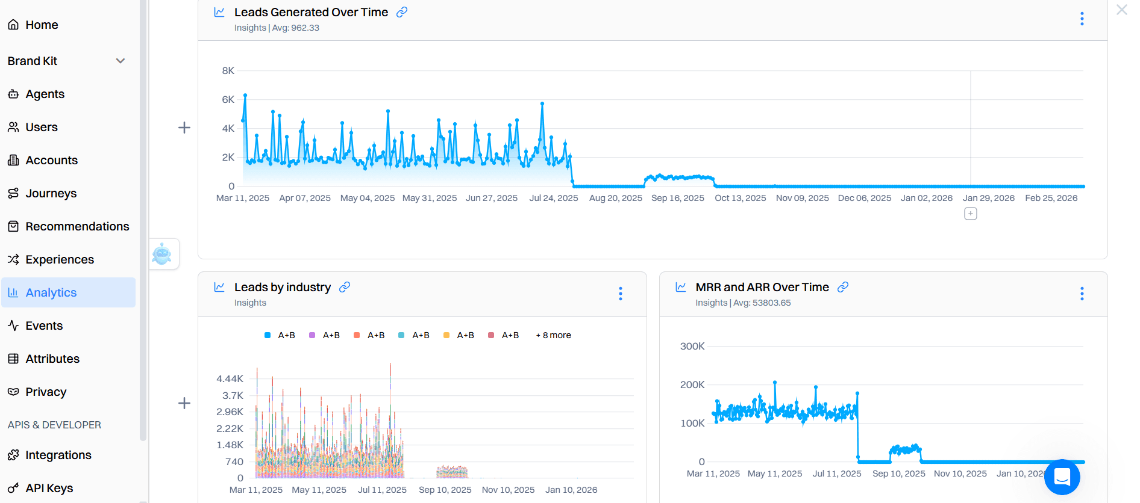The width and height of the screenshot is (1140, 503).
Task: Copy link for MRR and ARR Over Time
Action: coord(843,287)
